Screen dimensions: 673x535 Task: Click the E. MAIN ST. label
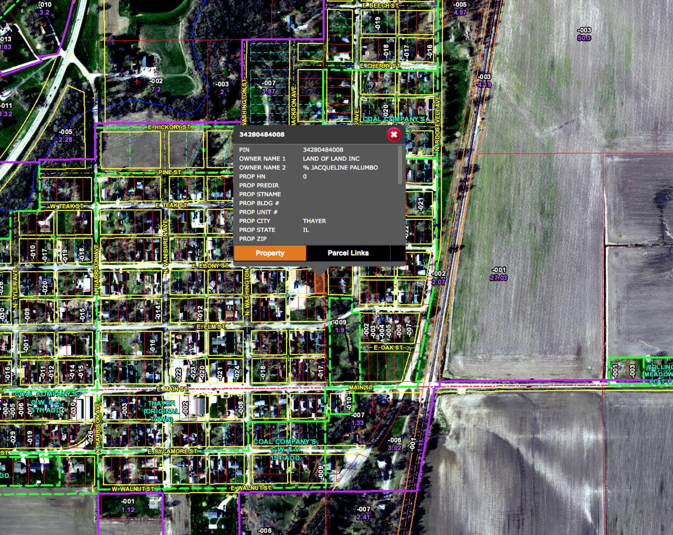point(172,389)
